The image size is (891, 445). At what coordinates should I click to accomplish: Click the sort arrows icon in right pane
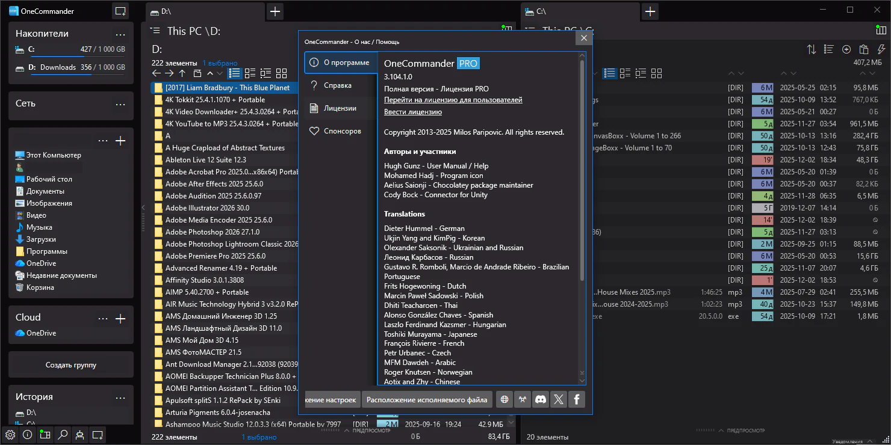pyautogui.click(x=812, y=49)
